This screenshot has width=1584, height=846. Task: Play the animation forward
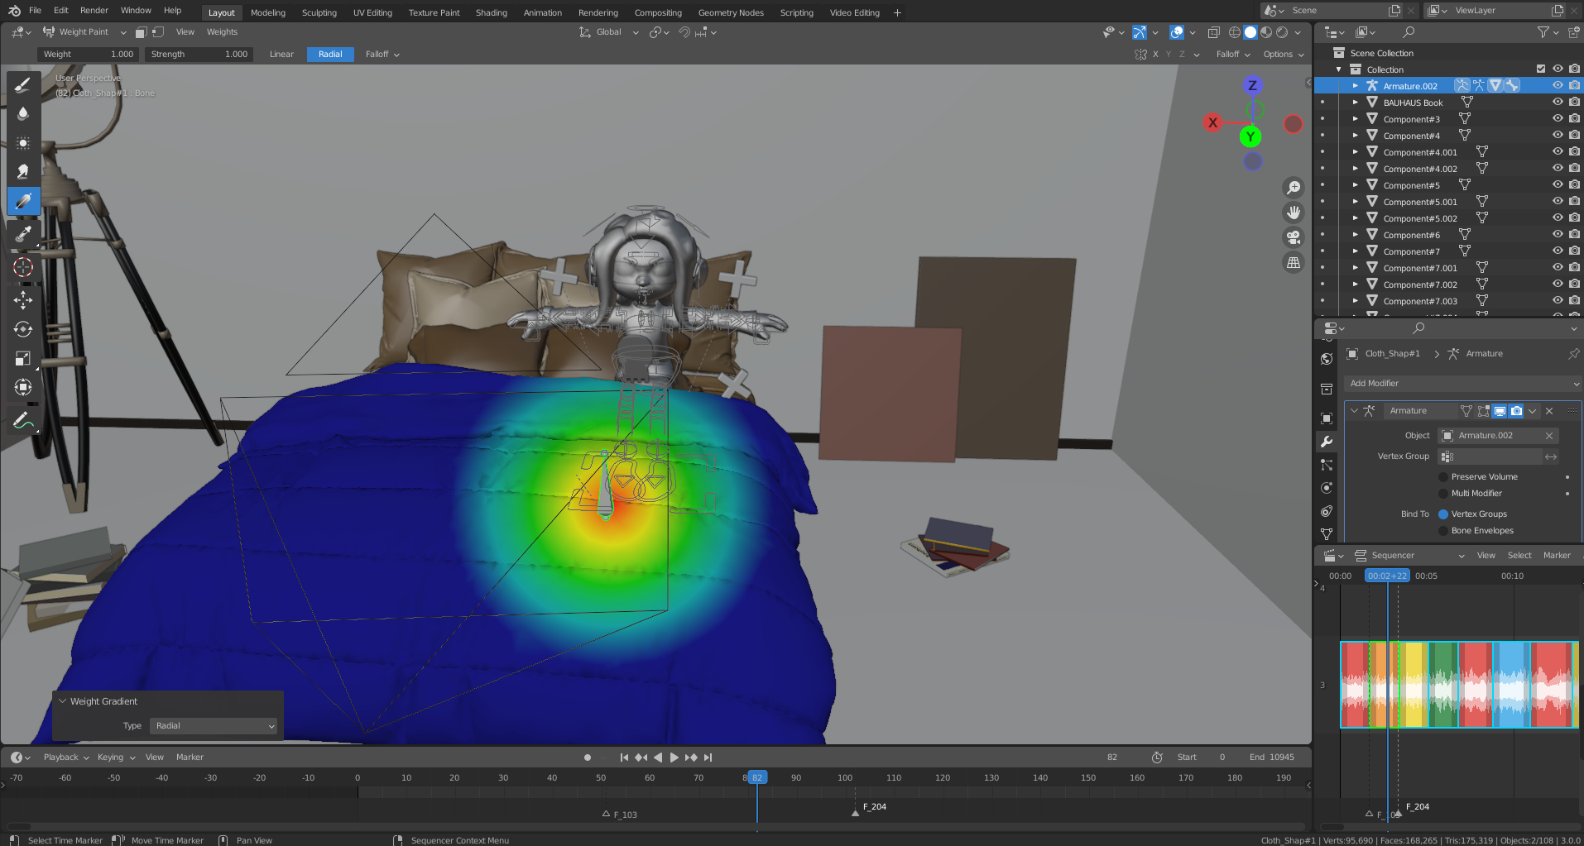pos(674,758)
